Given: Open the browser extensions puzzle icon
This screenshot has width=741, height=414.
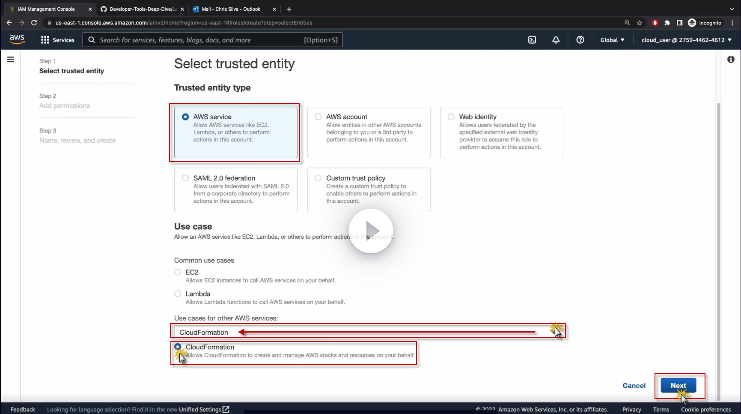Looking at the screenshot, I should pos(667,23).
